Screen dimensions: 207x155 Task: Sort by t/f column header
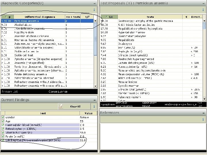point(87,17)
